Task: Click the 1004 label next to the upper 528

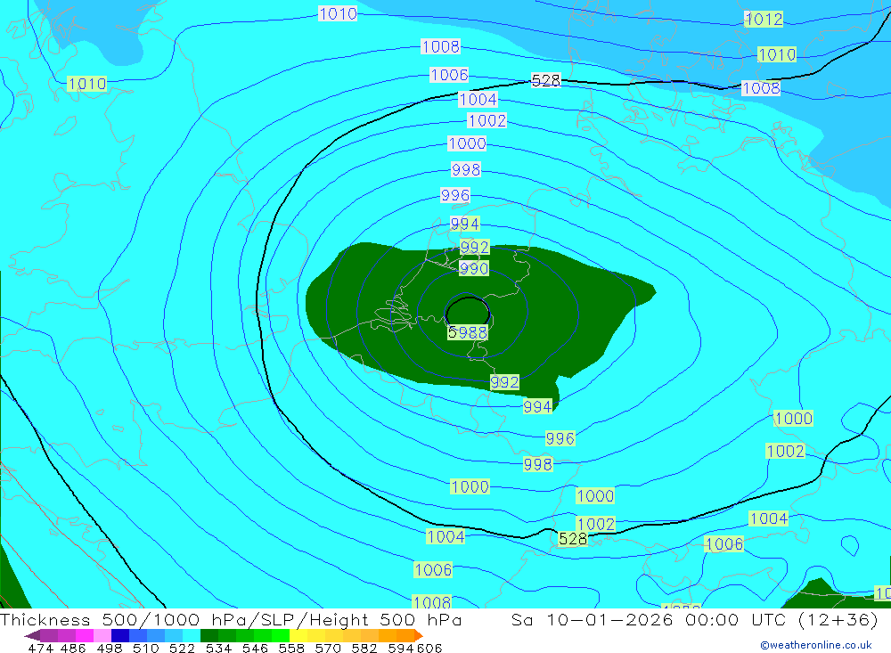Action: [478, 100]
